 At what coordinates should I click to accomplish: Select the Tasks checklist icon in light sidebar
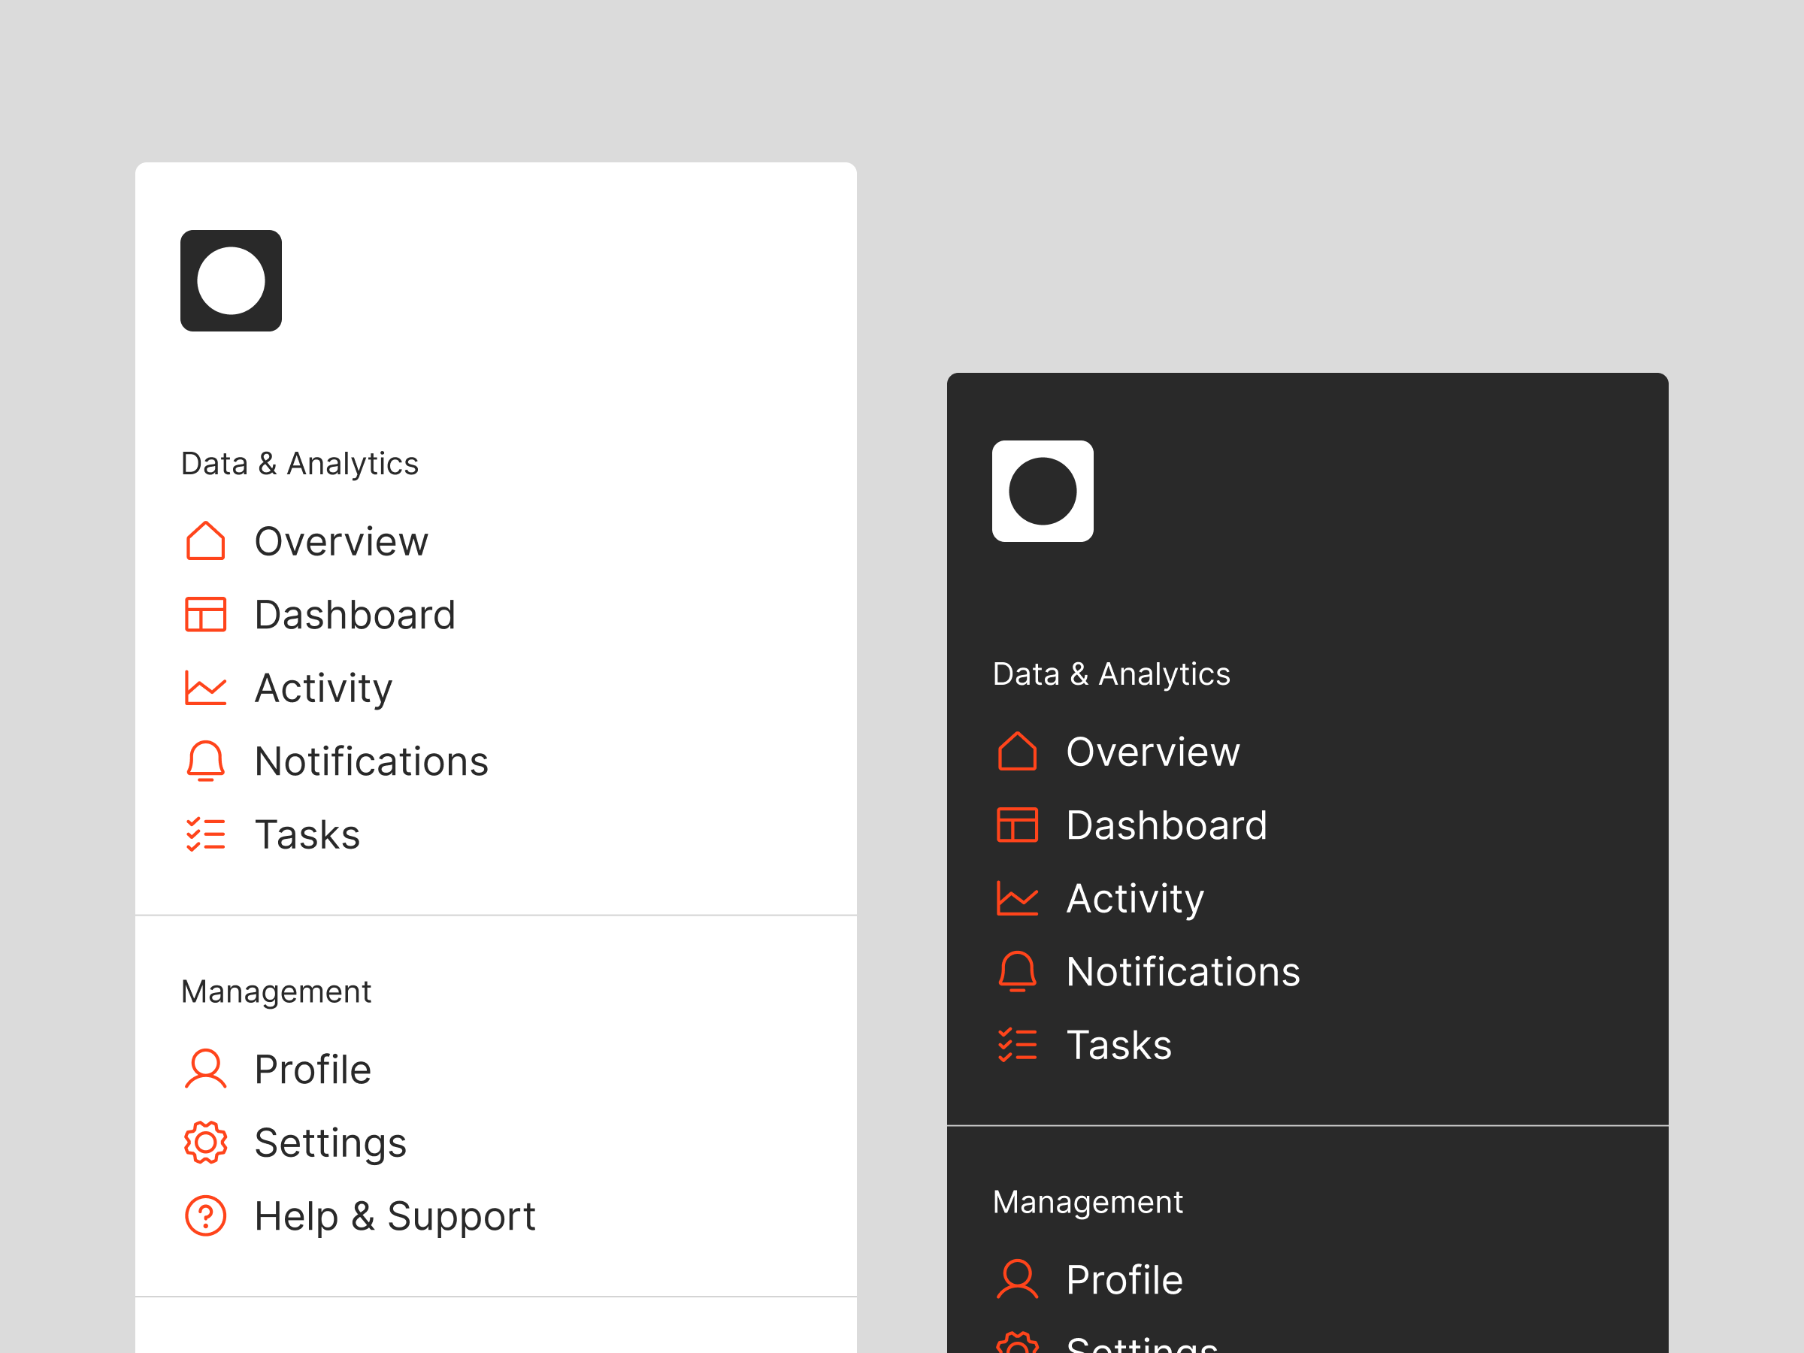click(205, 834)
